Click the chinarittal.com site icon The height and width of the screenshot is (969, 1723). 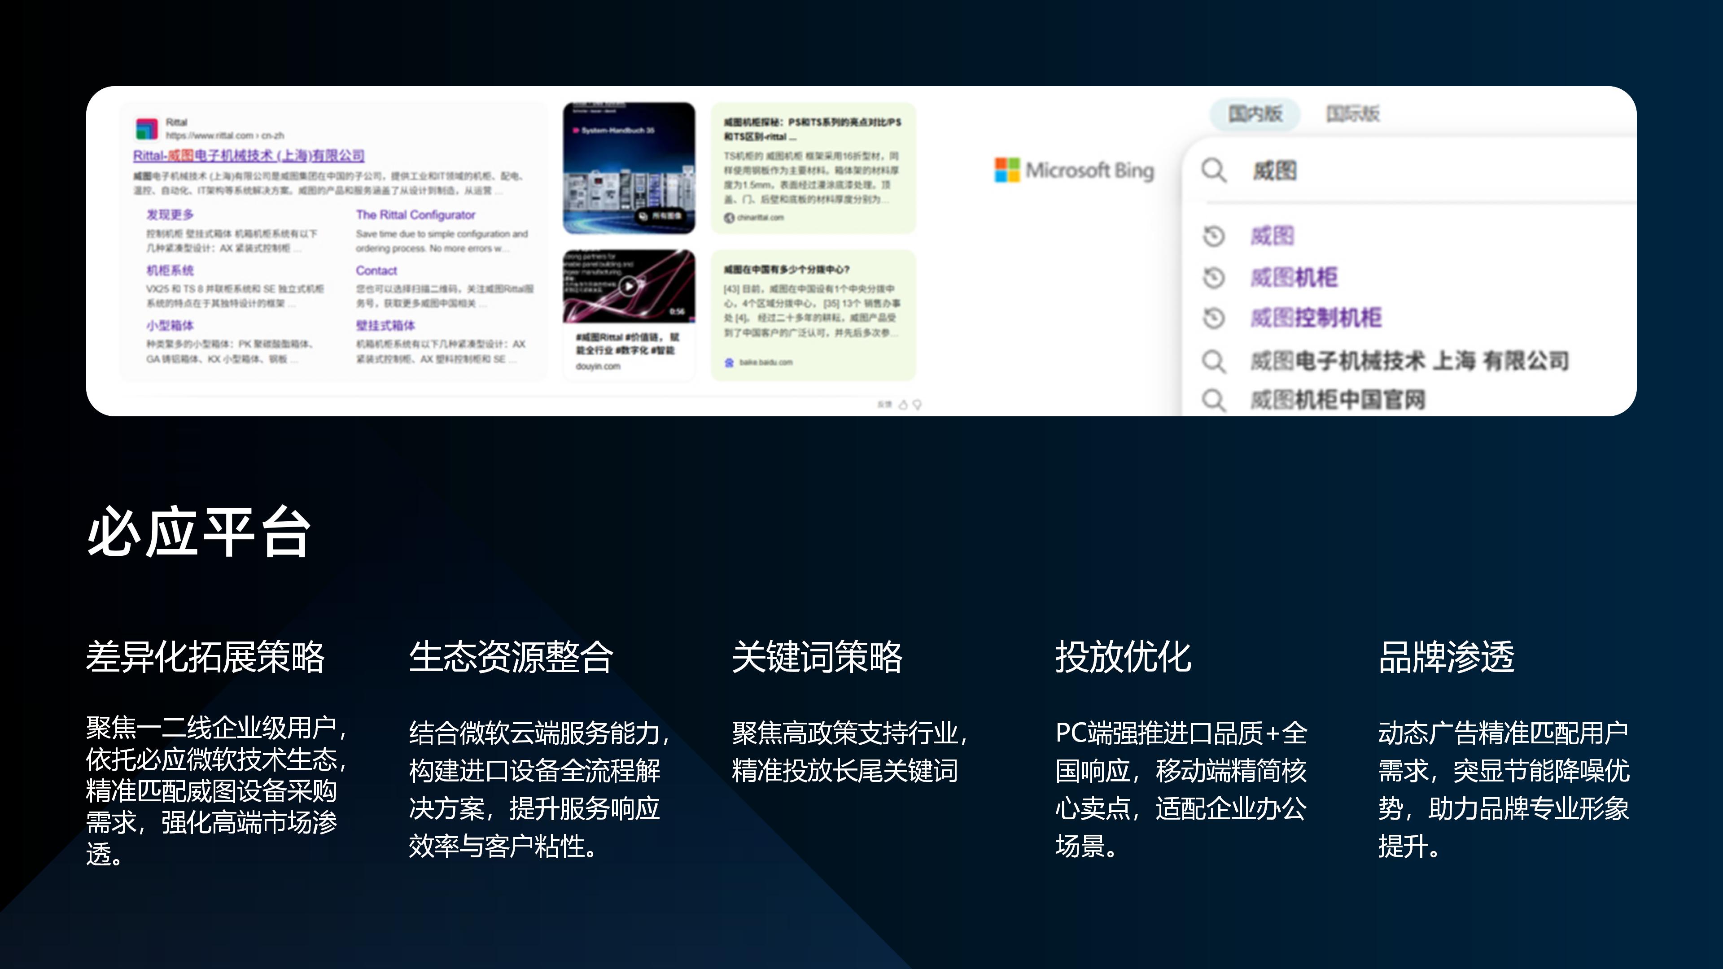tap(729, 217)
